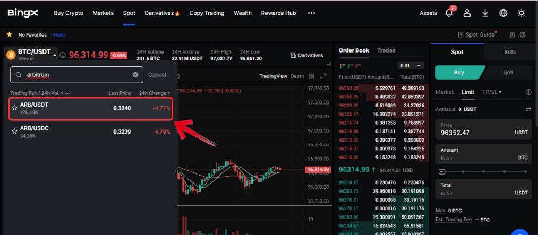Click the order type info icon
Screen dimensions: 538x235
pyautogui.click(x=528, y=92)
